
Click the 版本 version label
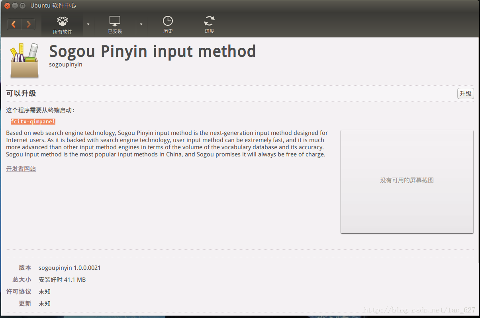(25, 268)
